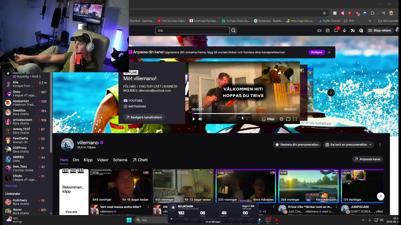This screenshot has width=401, height=225.
Task: Open the Windows Start menu
Action: pyautogui.click(x=129, y=220)
